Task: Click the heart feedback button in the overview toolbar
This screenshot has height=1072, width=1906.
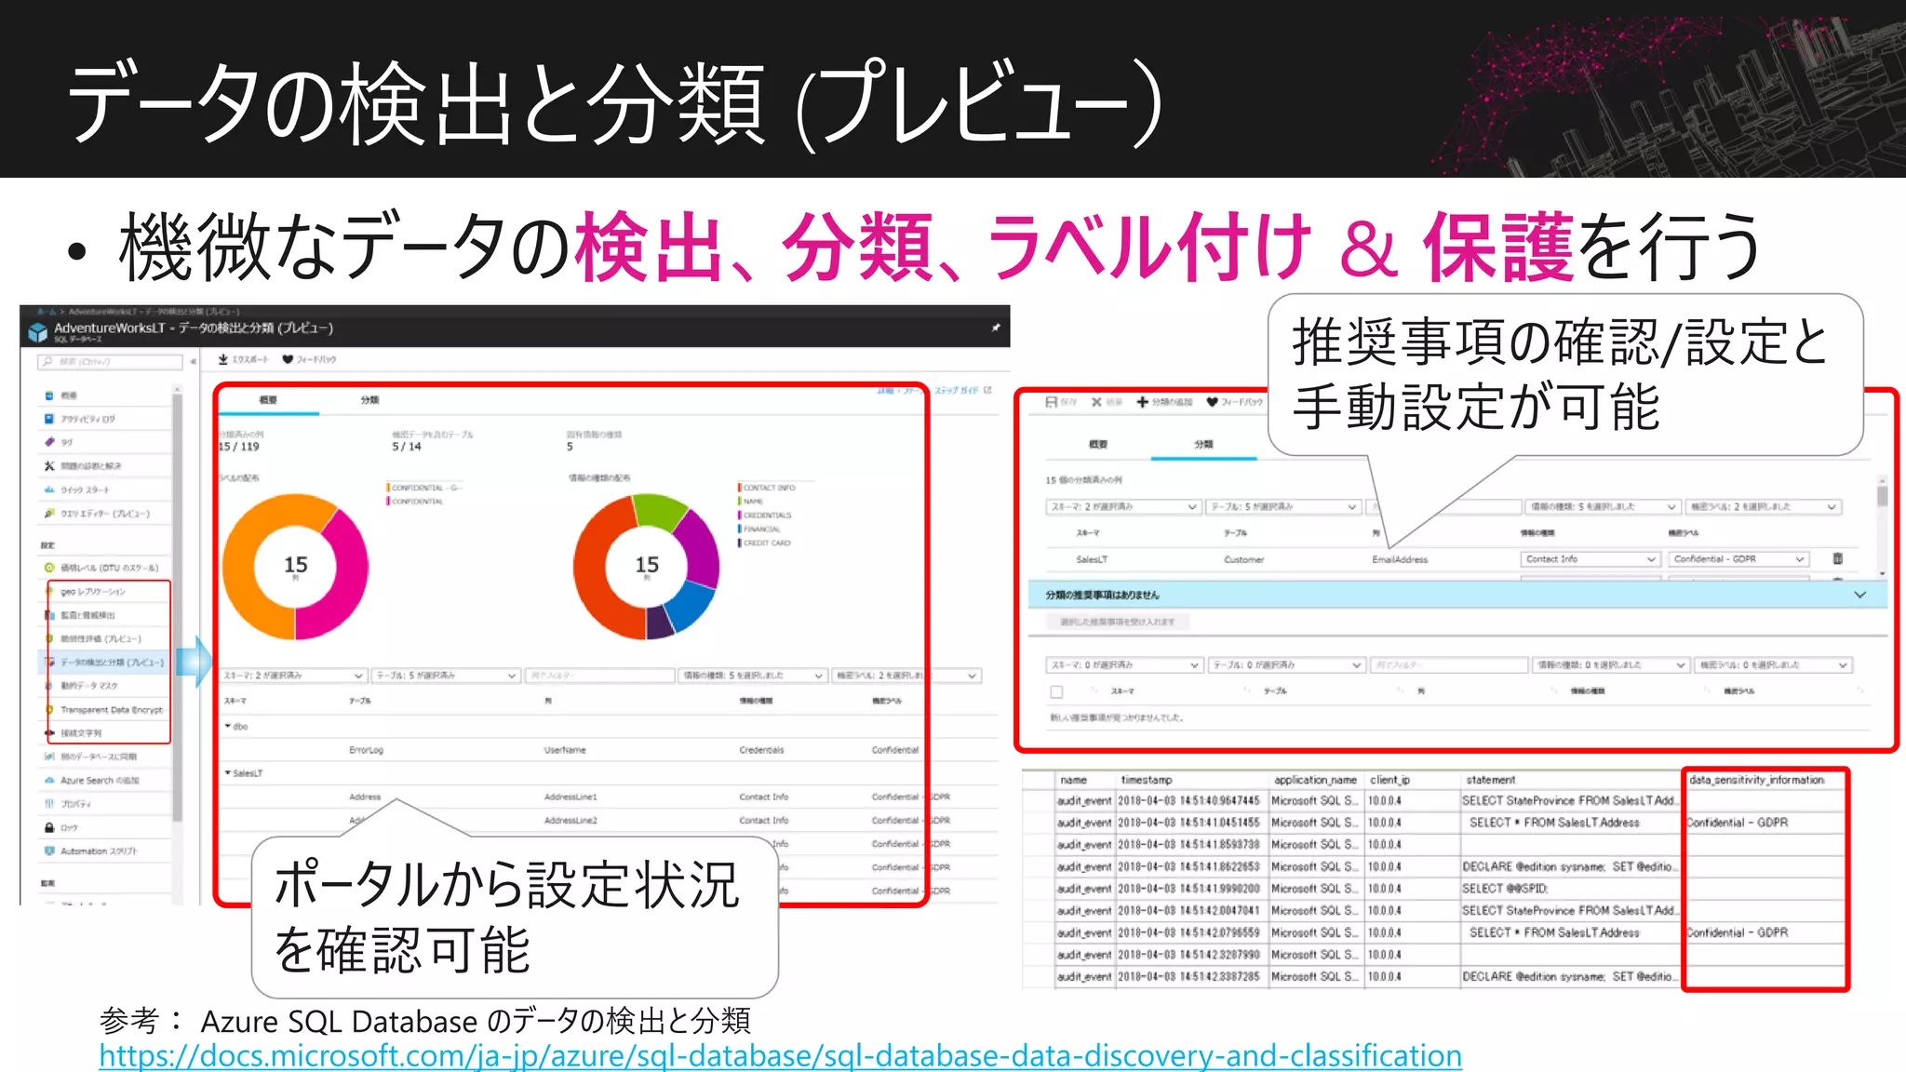Action: [x=310, y=359]
